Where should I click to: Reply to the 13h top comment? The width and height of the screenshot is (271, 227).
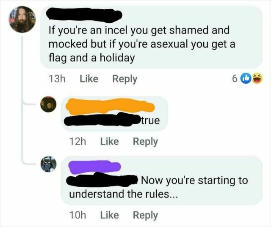click(x=125, y=79)
